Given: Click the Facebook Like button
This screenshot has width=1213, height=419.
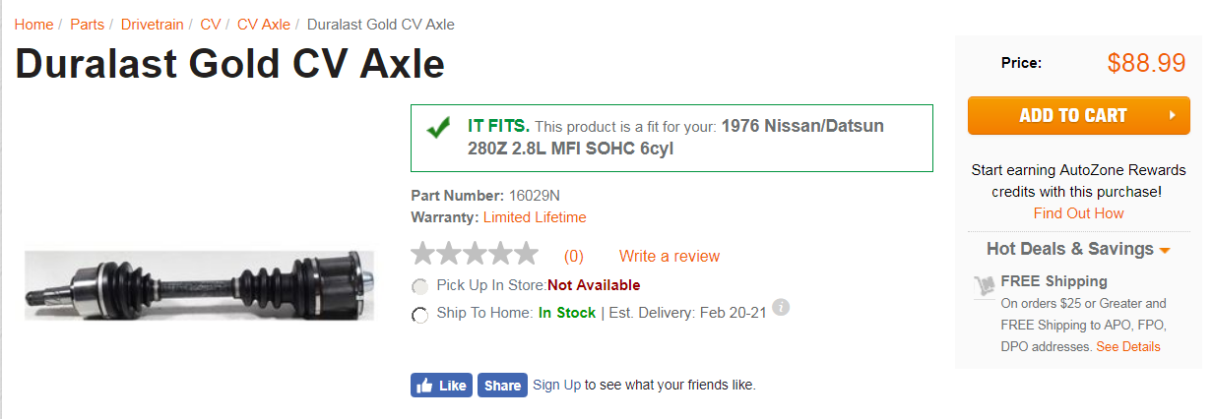Looking at the screenshot, I should 441,386.
